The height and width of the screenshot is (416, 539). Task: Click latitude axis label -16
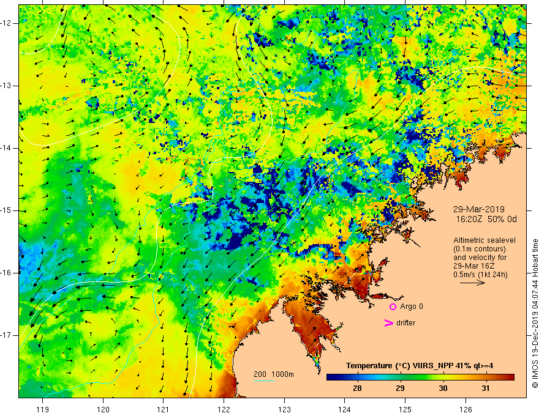[6, 273]
